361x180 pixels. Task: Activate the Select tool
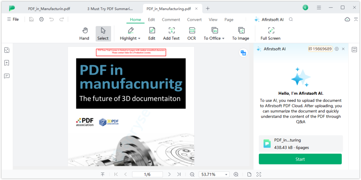point(103,33)
